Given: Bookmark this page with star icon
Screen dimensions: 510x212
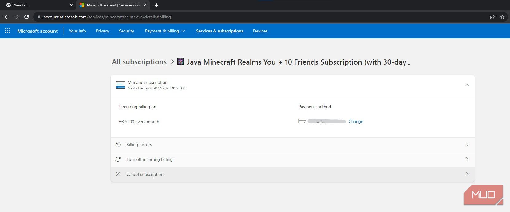Looking at the screenshot, I should (x=502, y=17).
